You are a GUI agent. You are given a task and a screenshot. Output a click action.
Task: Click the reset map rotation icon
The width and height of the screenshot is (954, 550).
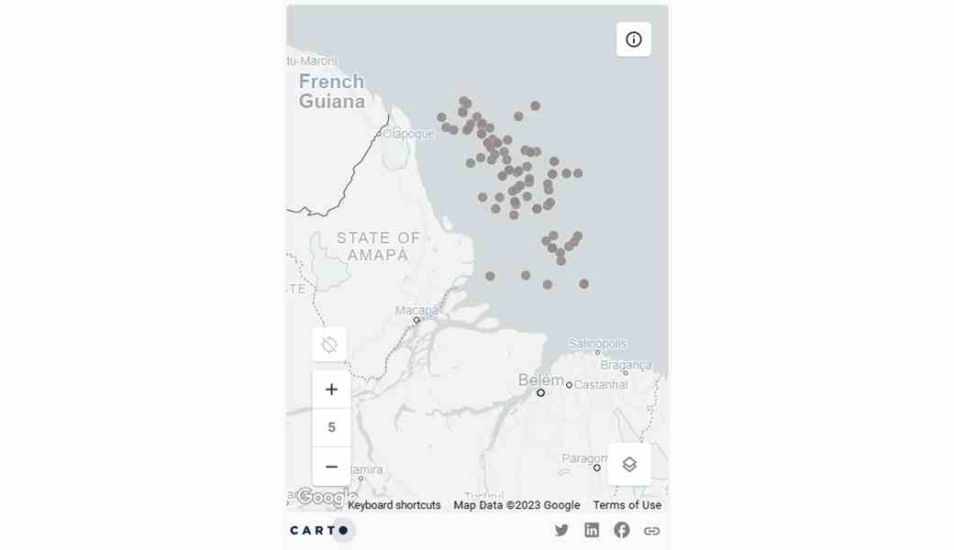pos(329,345)
